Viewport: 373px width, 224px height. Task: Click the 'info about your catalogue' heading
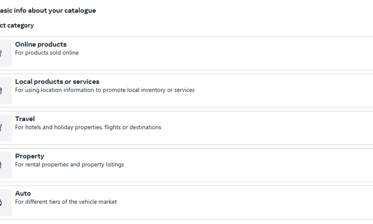coord(48,11)
